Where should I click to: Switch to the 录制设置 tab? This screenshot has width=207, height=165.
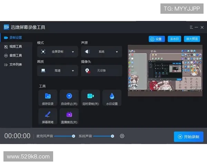pos(16,37)
